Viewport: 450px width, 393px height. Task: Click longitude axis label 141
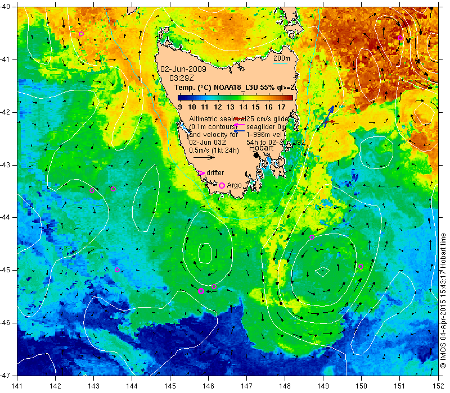point(17,386)
